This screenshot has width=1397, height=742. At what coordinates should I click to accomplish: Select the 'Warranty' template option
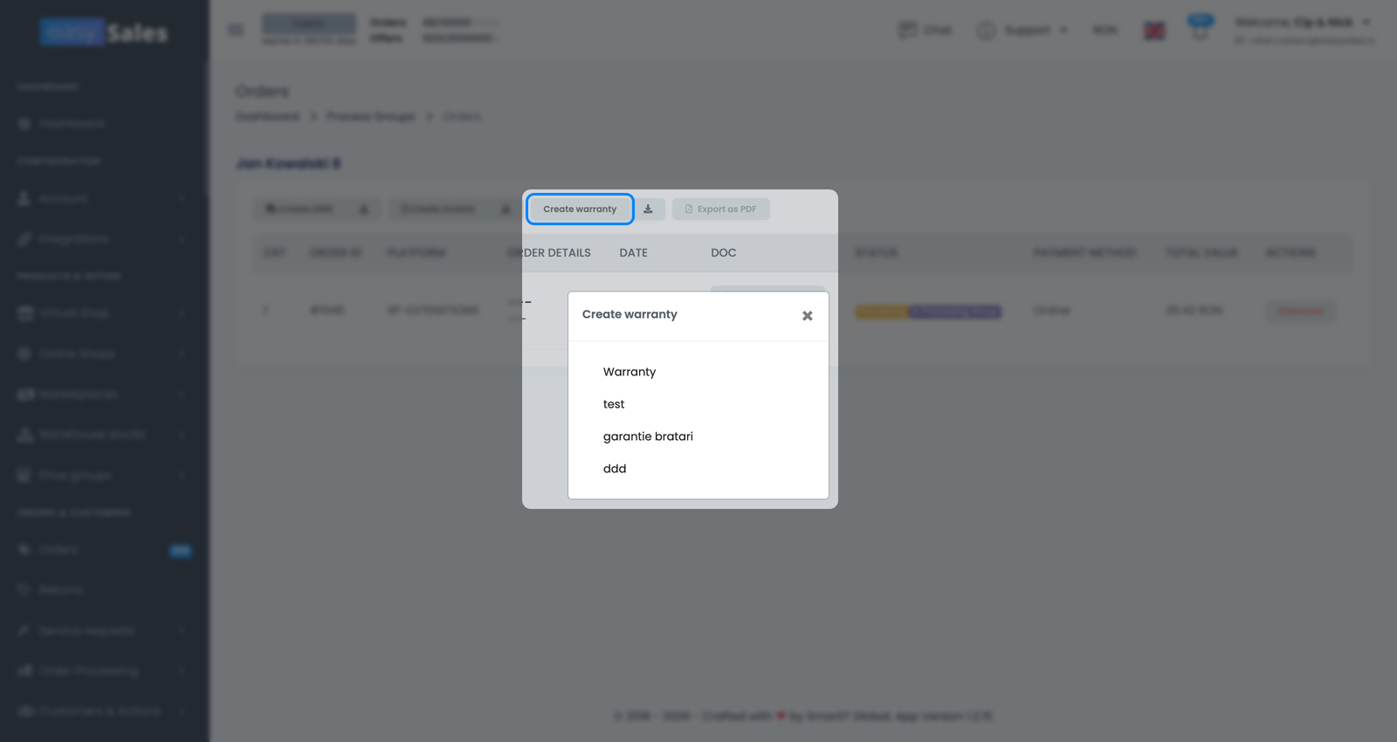click(x=630, y=372)
